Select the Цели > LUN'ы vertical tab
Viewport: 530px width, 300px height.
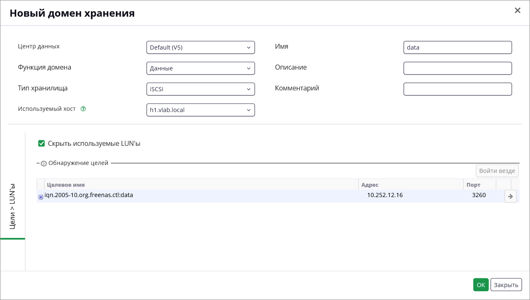[x=12, y=206]
